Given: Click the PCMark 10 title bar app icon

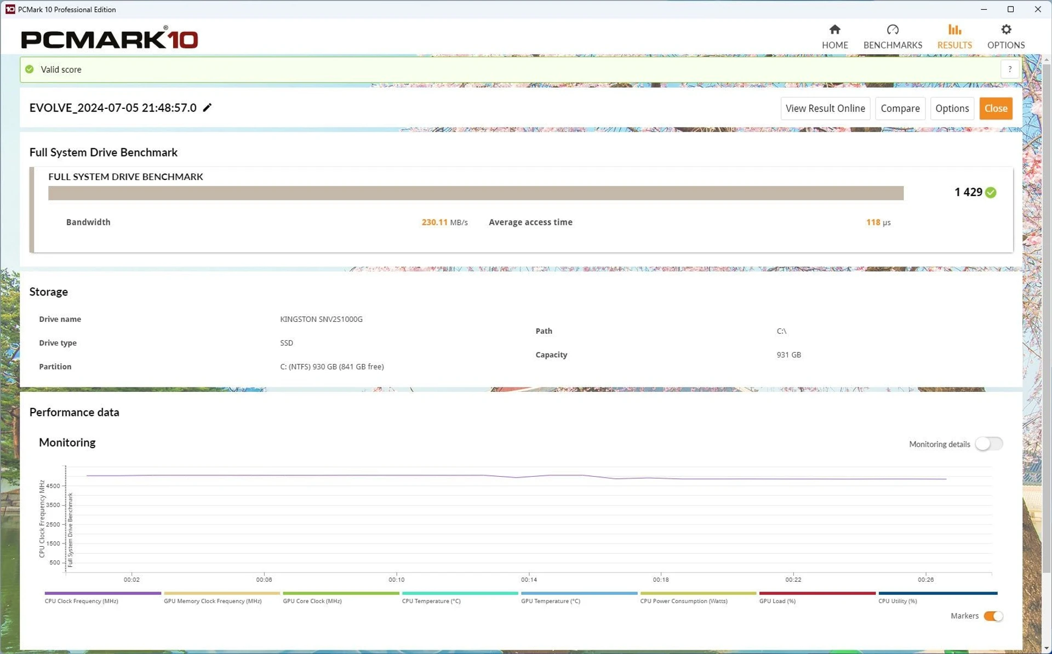Looking at the screenshot, I should pyautogui.click(x=10, y=9).
